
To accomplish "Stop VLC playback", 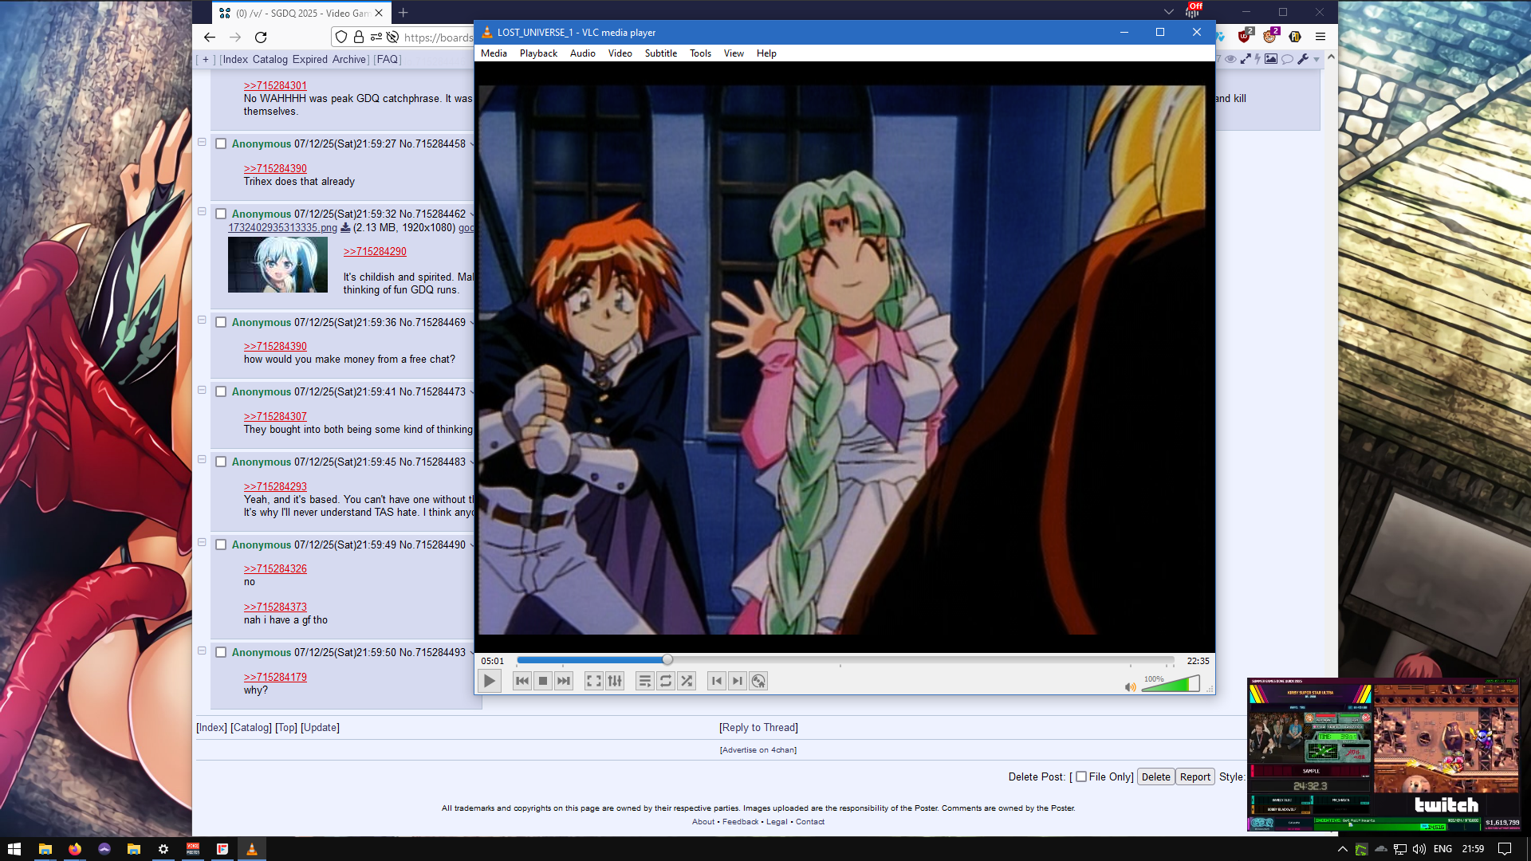I will pyautogui.click(x=543, y=681).
